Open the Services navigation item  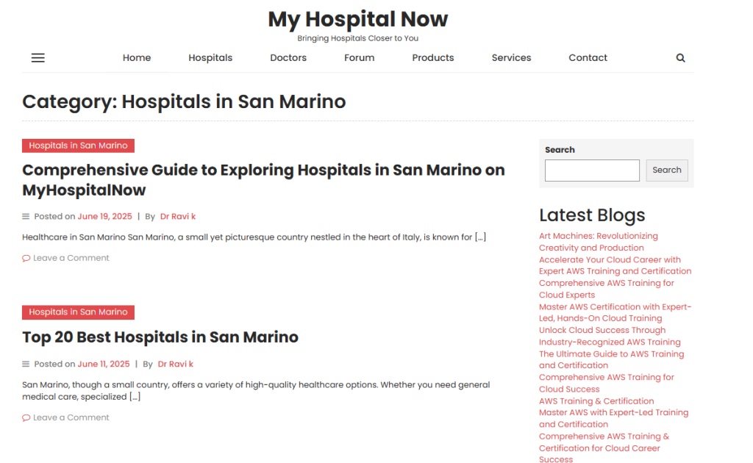click(511, 58)
